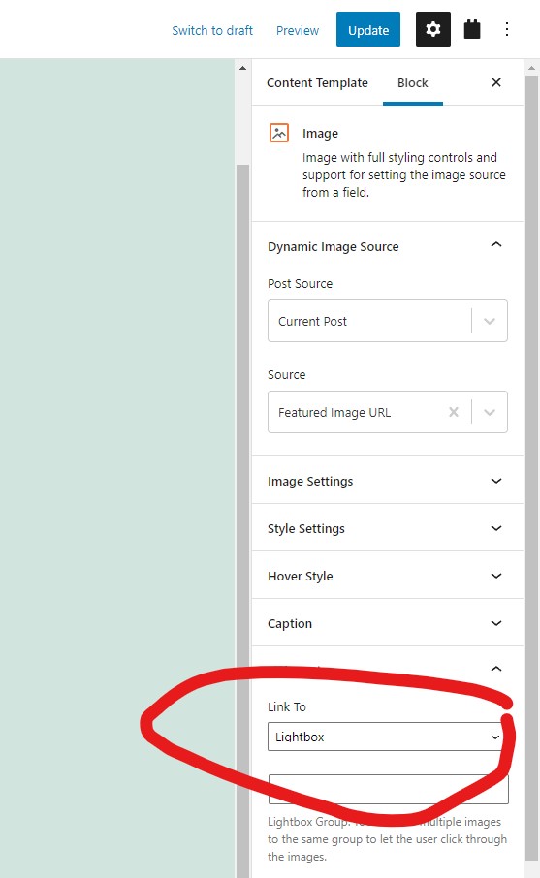540x878 pixels.
Task: Open the Post Source dropdown arrow
Action: (x=490, y=322)
